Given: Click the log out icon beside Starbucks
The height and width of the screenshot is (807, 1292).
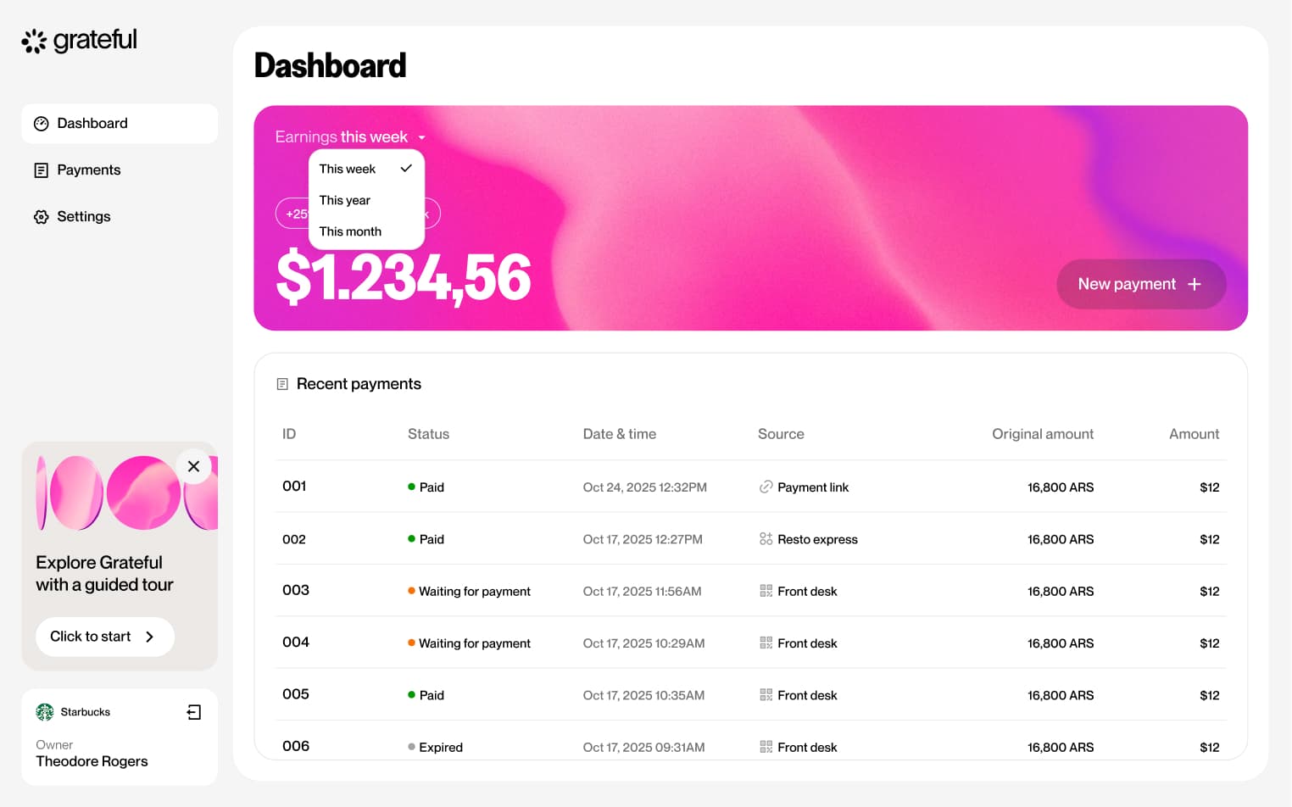Looking at the screenshot, I should tap(194, 712).
